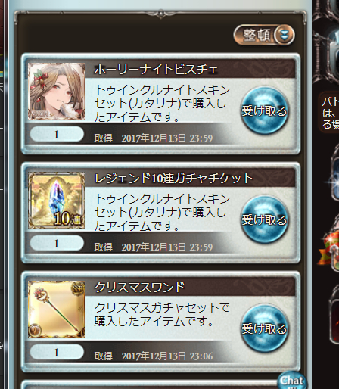Click 受け取る for クリスマスワンド

click(264, 328)
